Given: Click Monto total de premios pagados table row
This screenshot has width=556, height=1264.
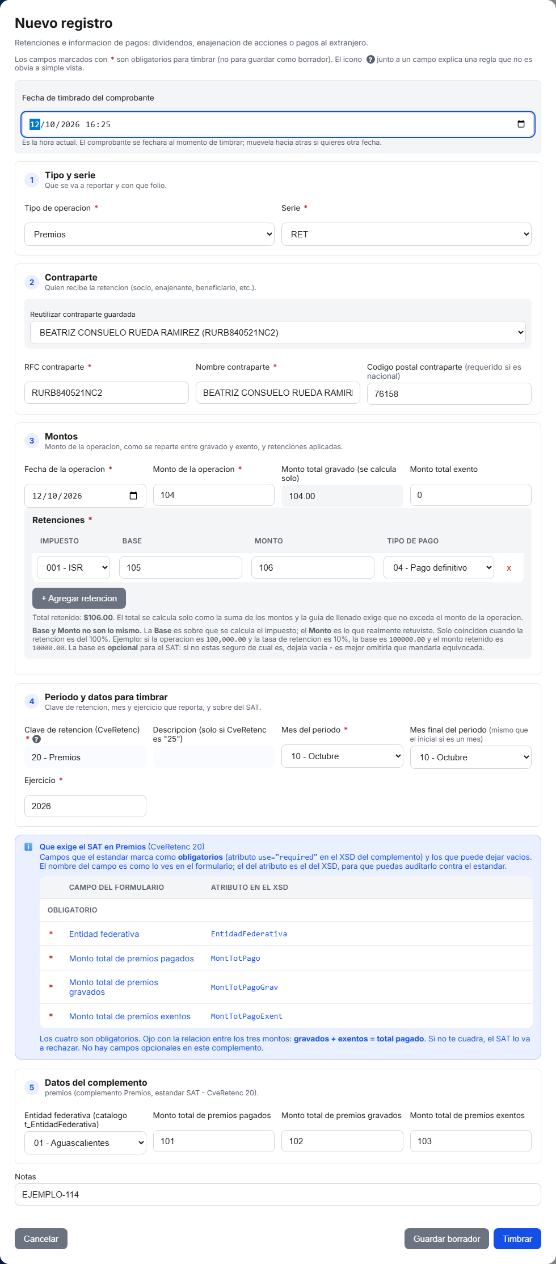Looking at the screenshot, I should coord(286,959).
